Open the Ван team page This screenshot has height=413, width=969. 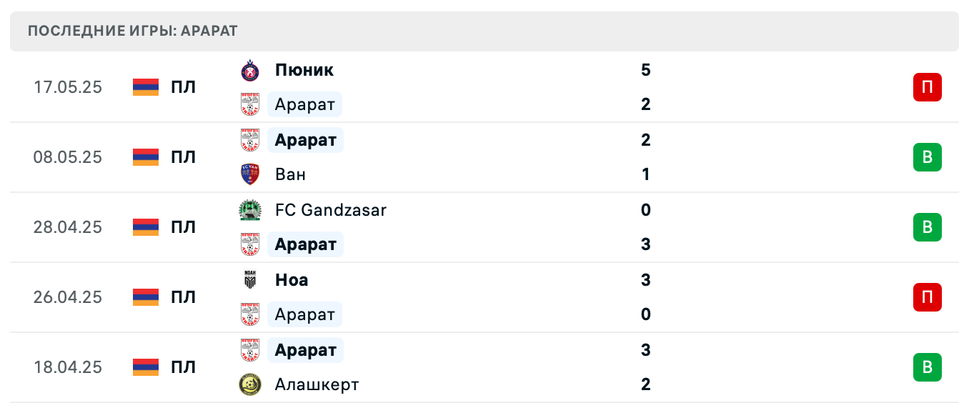click(291, 174)
